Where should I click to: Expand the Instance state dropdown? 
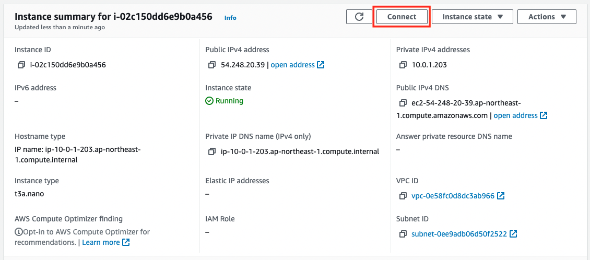(473, 17)
